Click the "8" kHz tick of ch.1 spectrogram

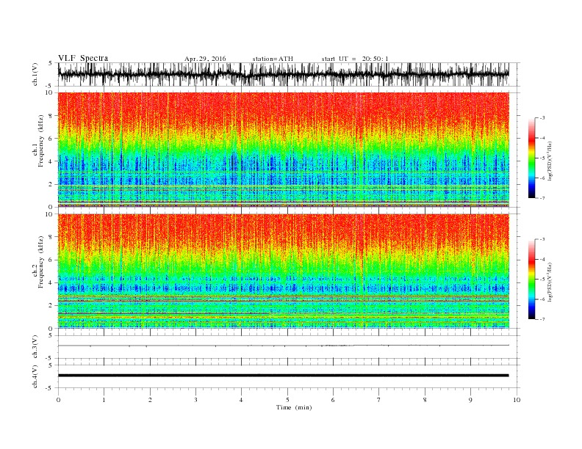(x=51, y=116)
